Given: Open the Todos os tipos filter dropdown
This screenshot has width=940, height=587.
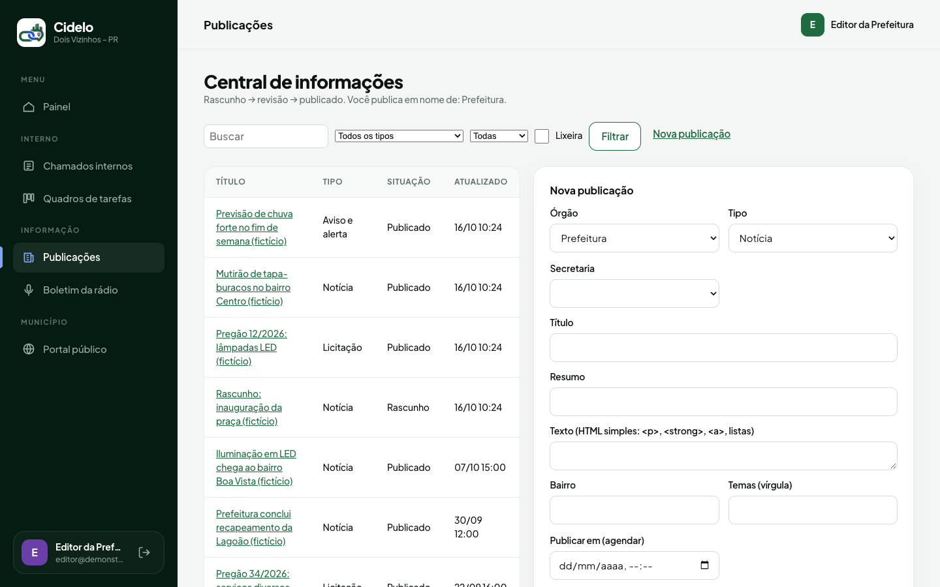Looking at the screenshot, I should (399, 136).
